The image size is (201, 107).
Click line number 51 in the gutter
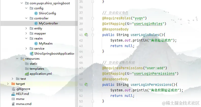click(x=81, y=90)
